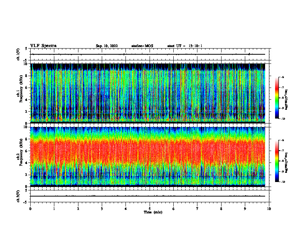Click the ch.3 voltage waveform trace
Screen dimensions: 303x234
(148, 196)
